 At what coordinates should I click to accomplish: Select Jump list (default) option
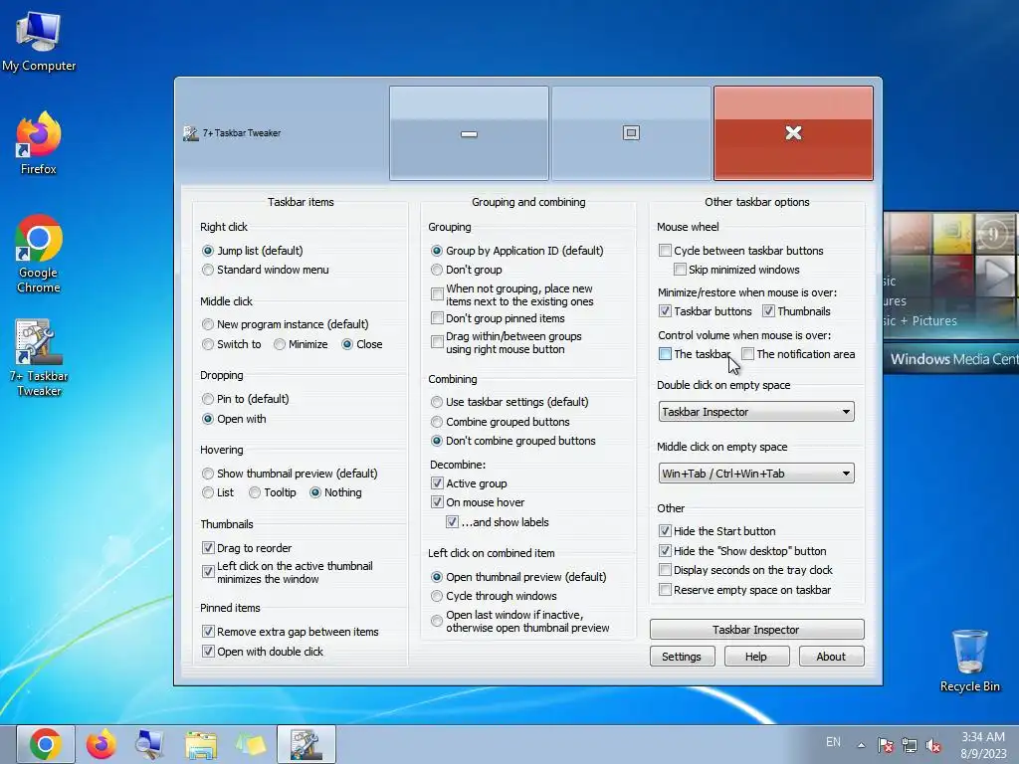coord(253,251)
